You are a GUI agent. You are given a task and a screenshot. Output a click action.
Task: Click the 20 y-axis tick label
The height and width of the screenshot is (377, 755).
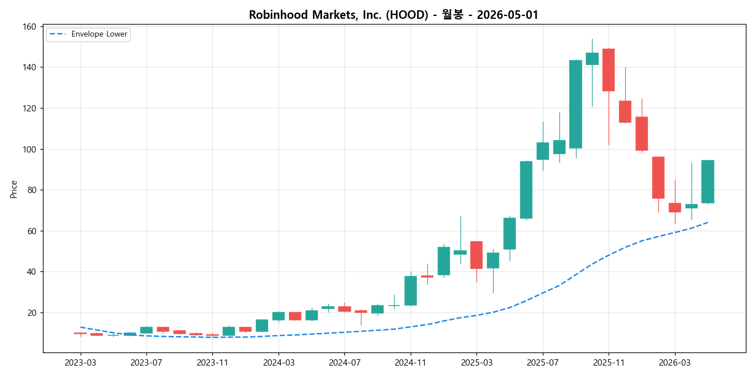tap(32, 313)
